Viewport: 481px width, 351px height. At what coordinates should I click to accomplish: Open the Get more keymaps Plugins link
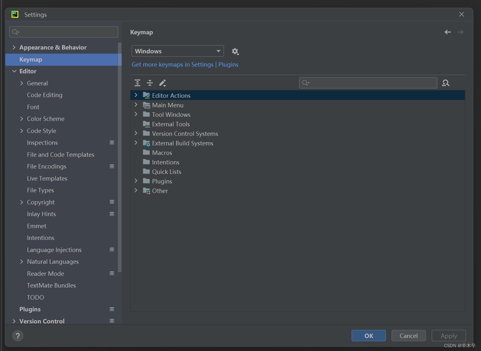coord(185,65)
